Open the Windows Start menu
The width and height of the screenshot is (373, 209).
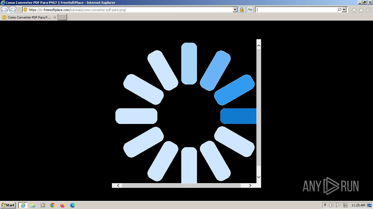click(8, 205)
